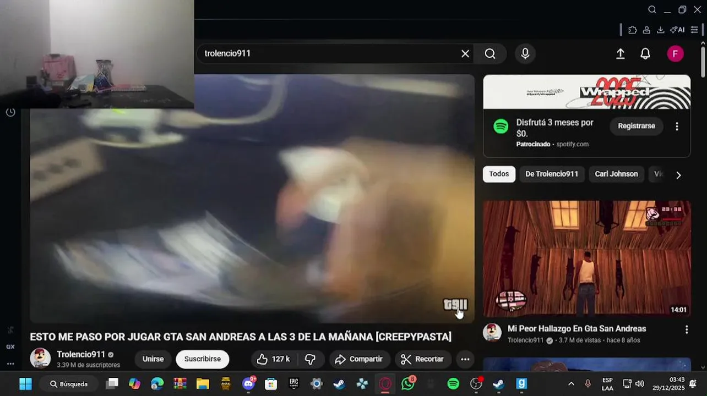Open Trolencio911 channel avatar under video
The width and height of the screenshot is (707, 396).
[x=40, y=359]
